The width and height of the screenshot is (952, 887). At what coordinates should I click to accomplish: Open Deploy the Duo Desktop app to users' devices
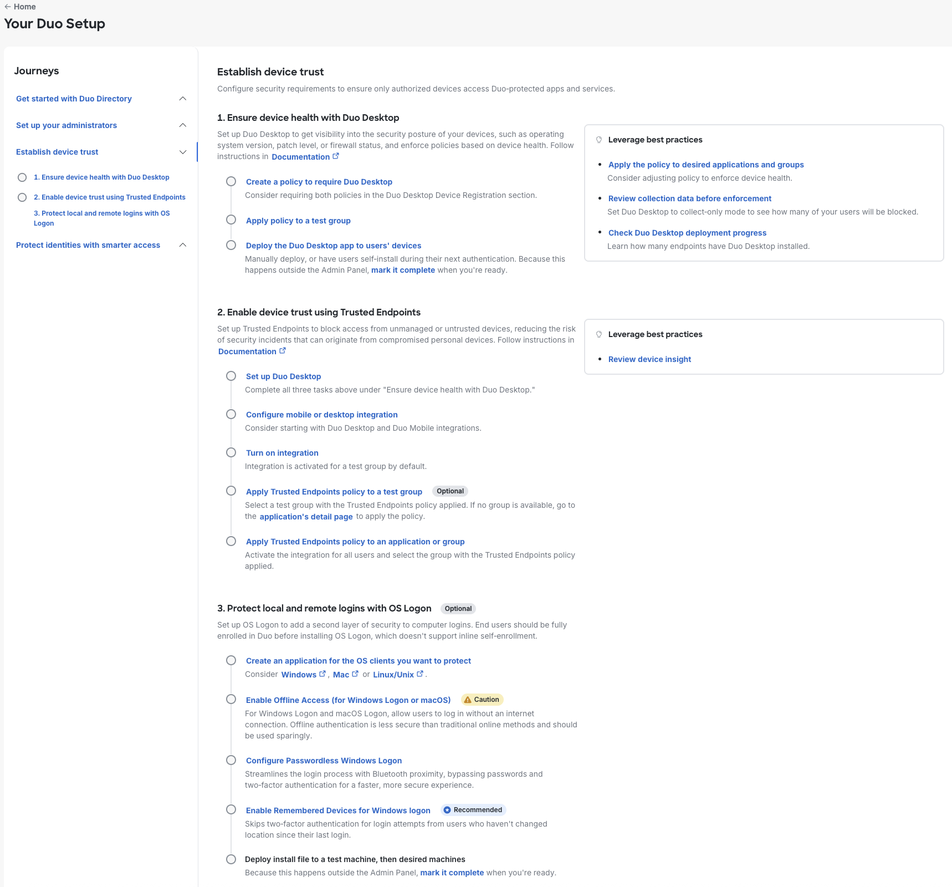point(334,246)
